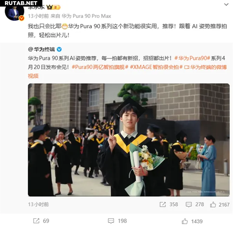Image resolution: width=233 pixels, height=228 pixels.
Task: Repost this post with 69 shares
Action: pyautogui.click(x=41, y=221)
